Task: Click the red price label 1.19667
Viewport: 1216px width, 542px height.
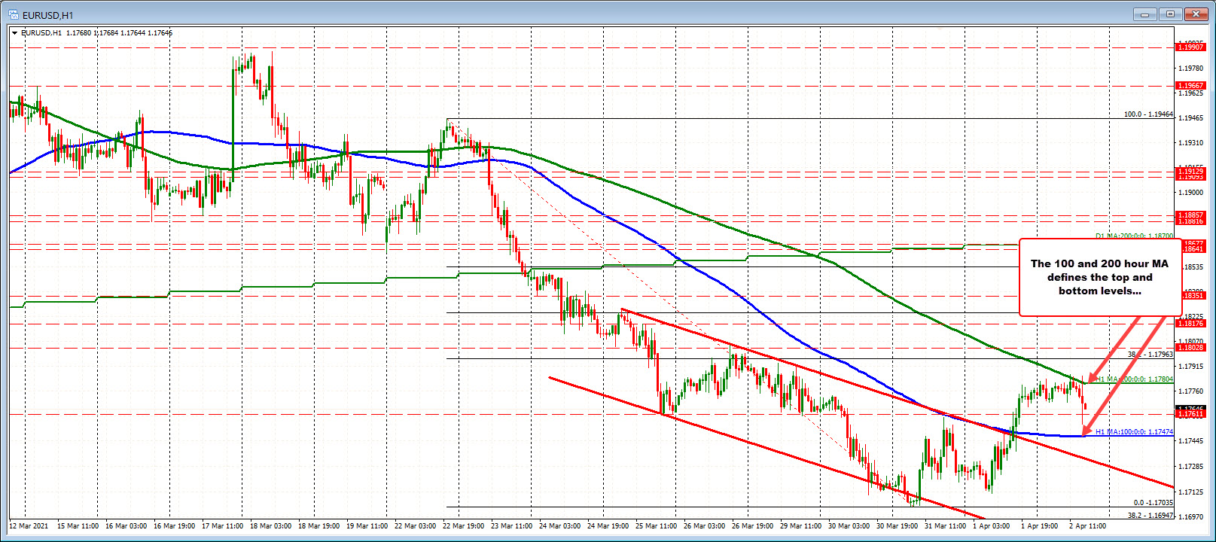Action: coord(1190,86)
